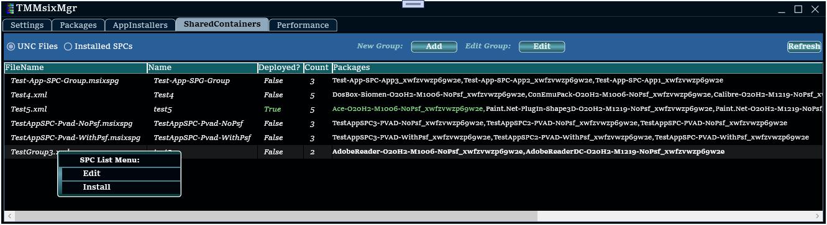
Task: Select the TestAppSPC-Pvad-NoPsf.msixspg file
Action: 71,123
